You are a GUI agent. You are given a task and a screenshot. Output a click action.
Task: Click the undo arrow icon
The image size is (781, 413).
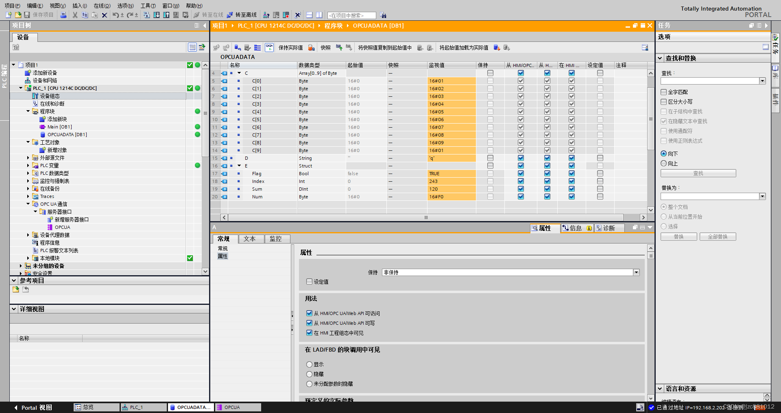[116, 15]
